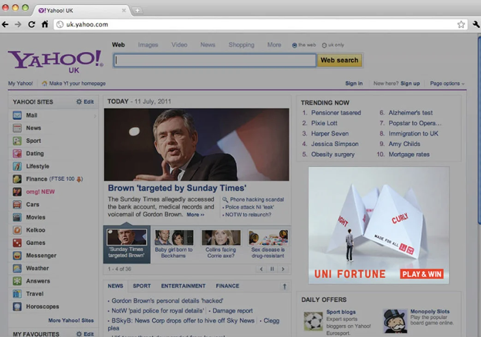Reload the page with the refresh icon
Screen dimensions: 481x337
[x=31, y=24]
